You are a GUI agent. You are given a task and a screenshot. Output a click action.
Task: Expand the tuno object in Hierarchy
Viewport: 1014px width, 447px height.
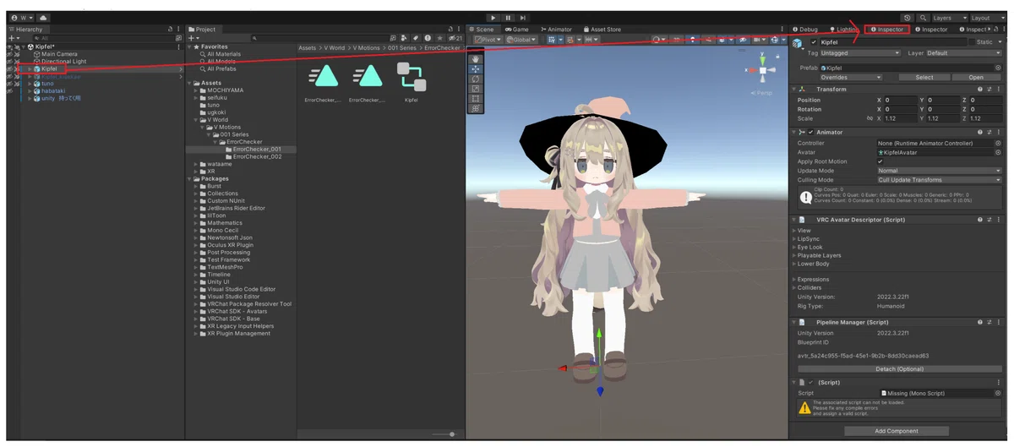point(29,84)
